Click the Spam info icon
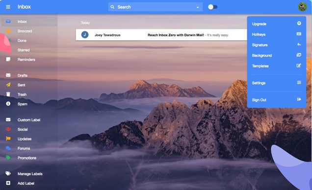 pyautogui.click(x=8, y=104)
